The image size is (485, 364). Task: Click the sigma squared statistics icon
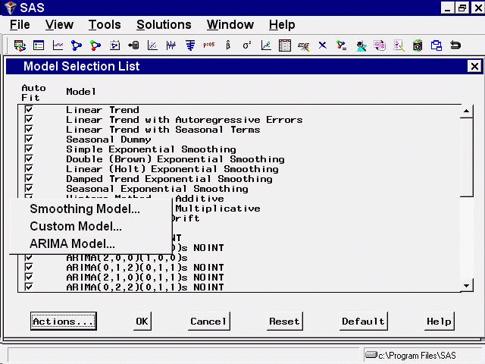pyautogui.click(x=247, y=45)
